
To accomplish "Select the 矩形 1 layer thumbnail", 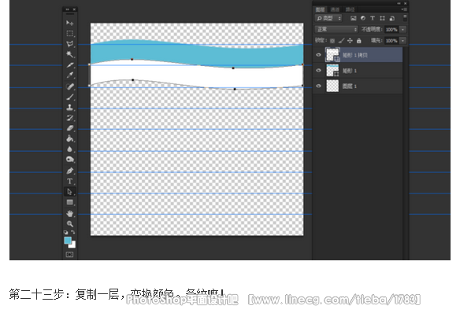I will (332, 71).
